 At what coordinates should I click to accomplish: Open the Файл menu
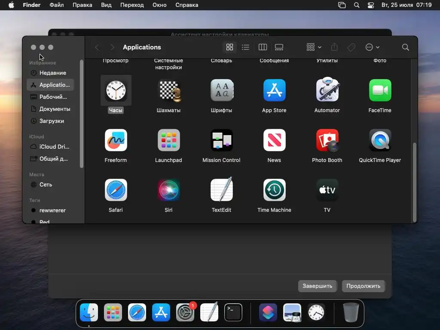pos(56,5)
